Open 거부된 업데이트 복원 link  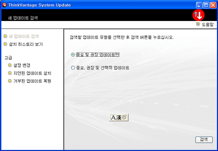click(32, 81)
